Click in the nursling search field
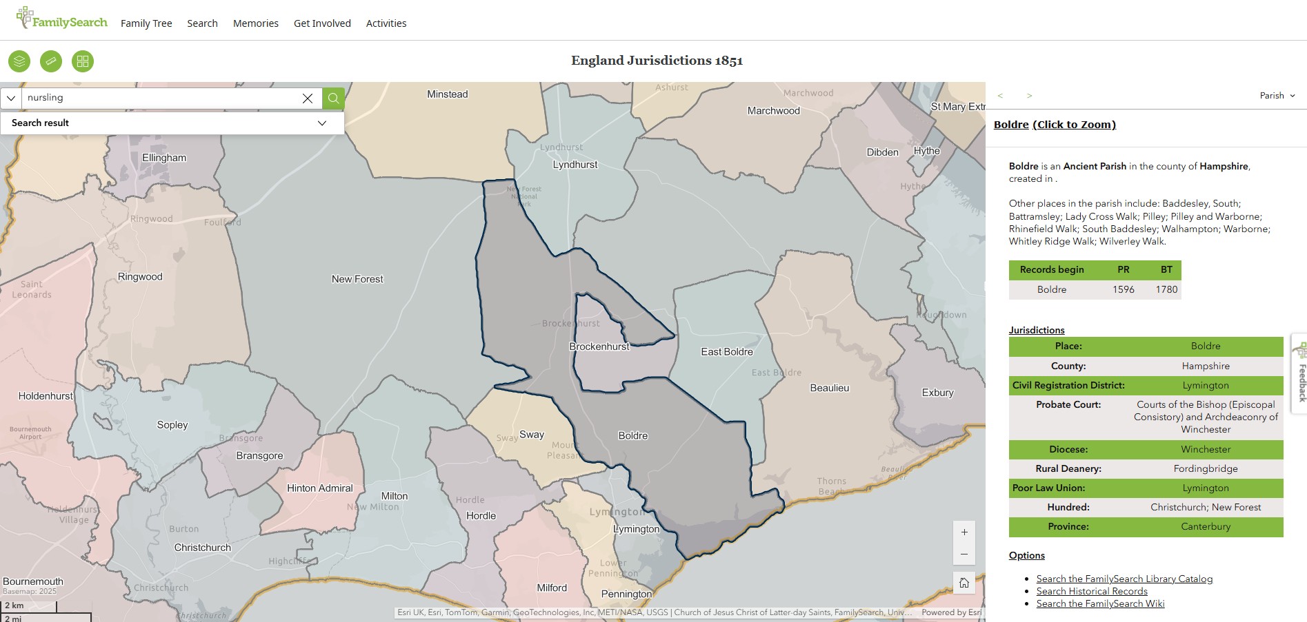This screenshot has width=1307, height=622. 159,98
